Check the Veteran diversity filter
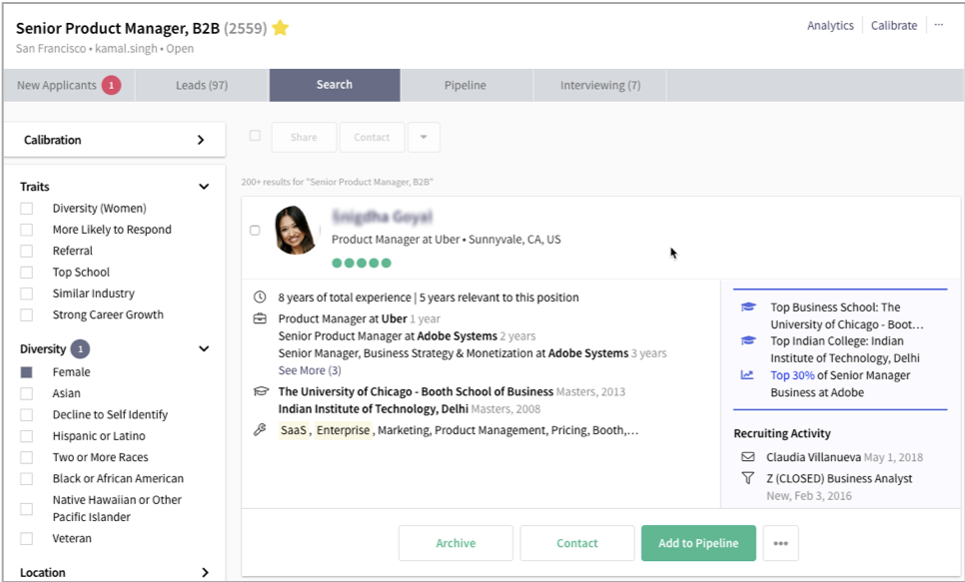Viewport: 965px width, 582px height. pos(26,538)
